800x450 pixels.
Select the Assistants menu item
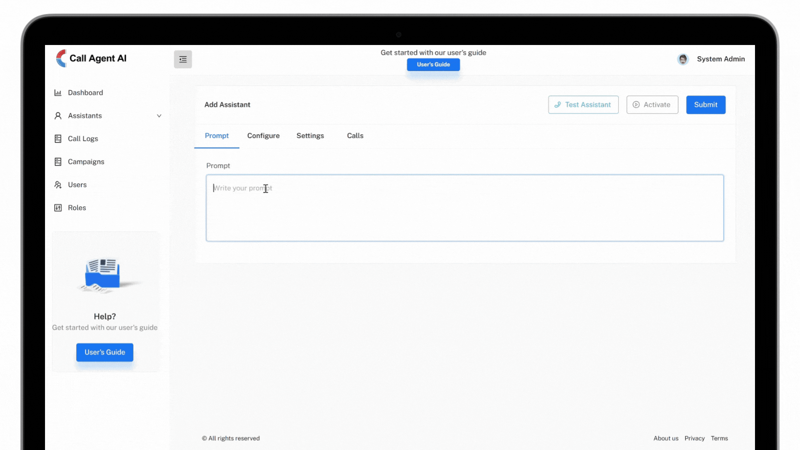85,116
